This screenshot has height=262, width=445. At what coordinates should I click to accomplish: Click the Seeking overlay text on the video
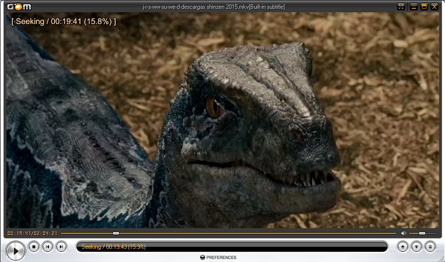[x=64, y=21]
